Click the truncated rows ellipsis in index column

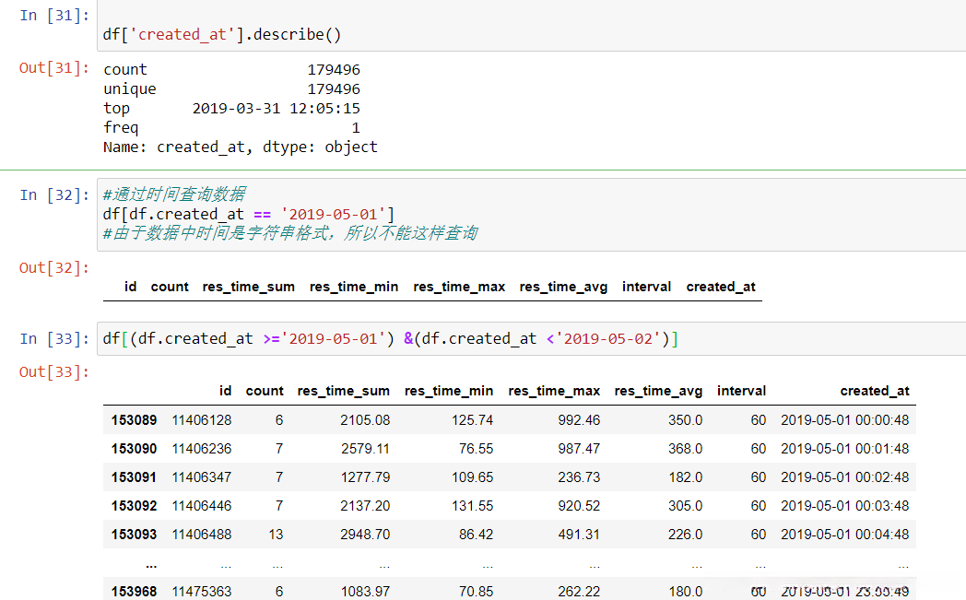click(150, 564)
